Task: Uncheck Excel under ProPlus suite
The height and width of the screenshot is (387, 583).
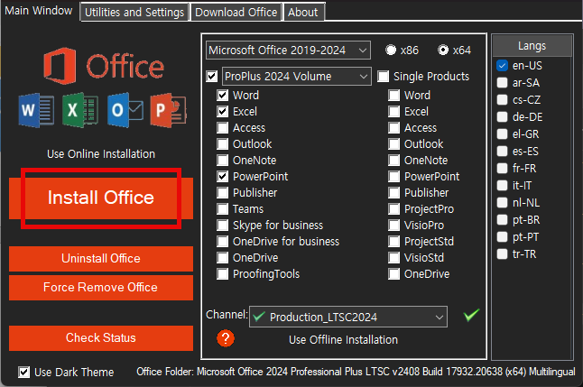Action: tap(223, 112)
